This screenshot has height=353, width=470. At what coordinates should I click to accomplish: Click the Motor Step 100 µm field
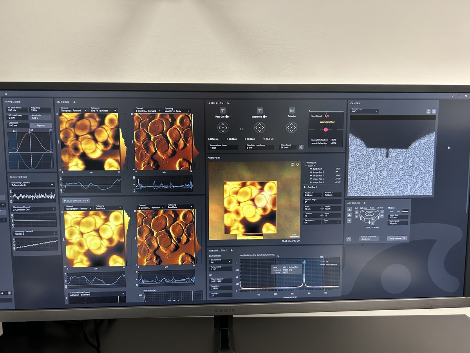click(398, 217)
